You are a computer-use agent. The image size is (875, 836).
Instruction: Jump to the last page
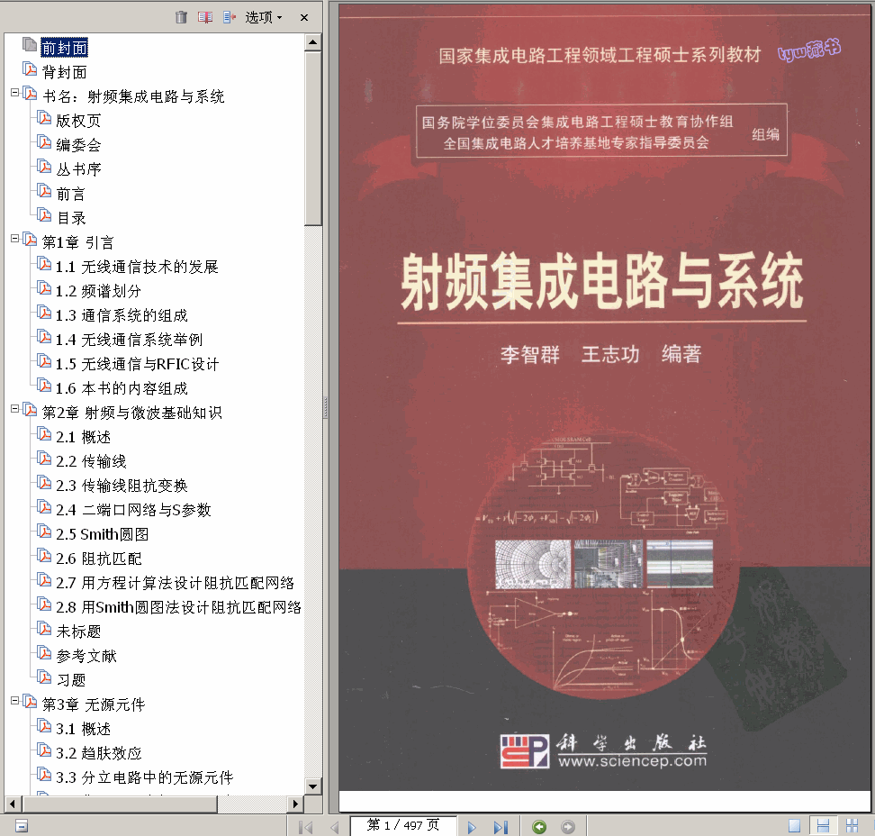[x=501, y=826]
